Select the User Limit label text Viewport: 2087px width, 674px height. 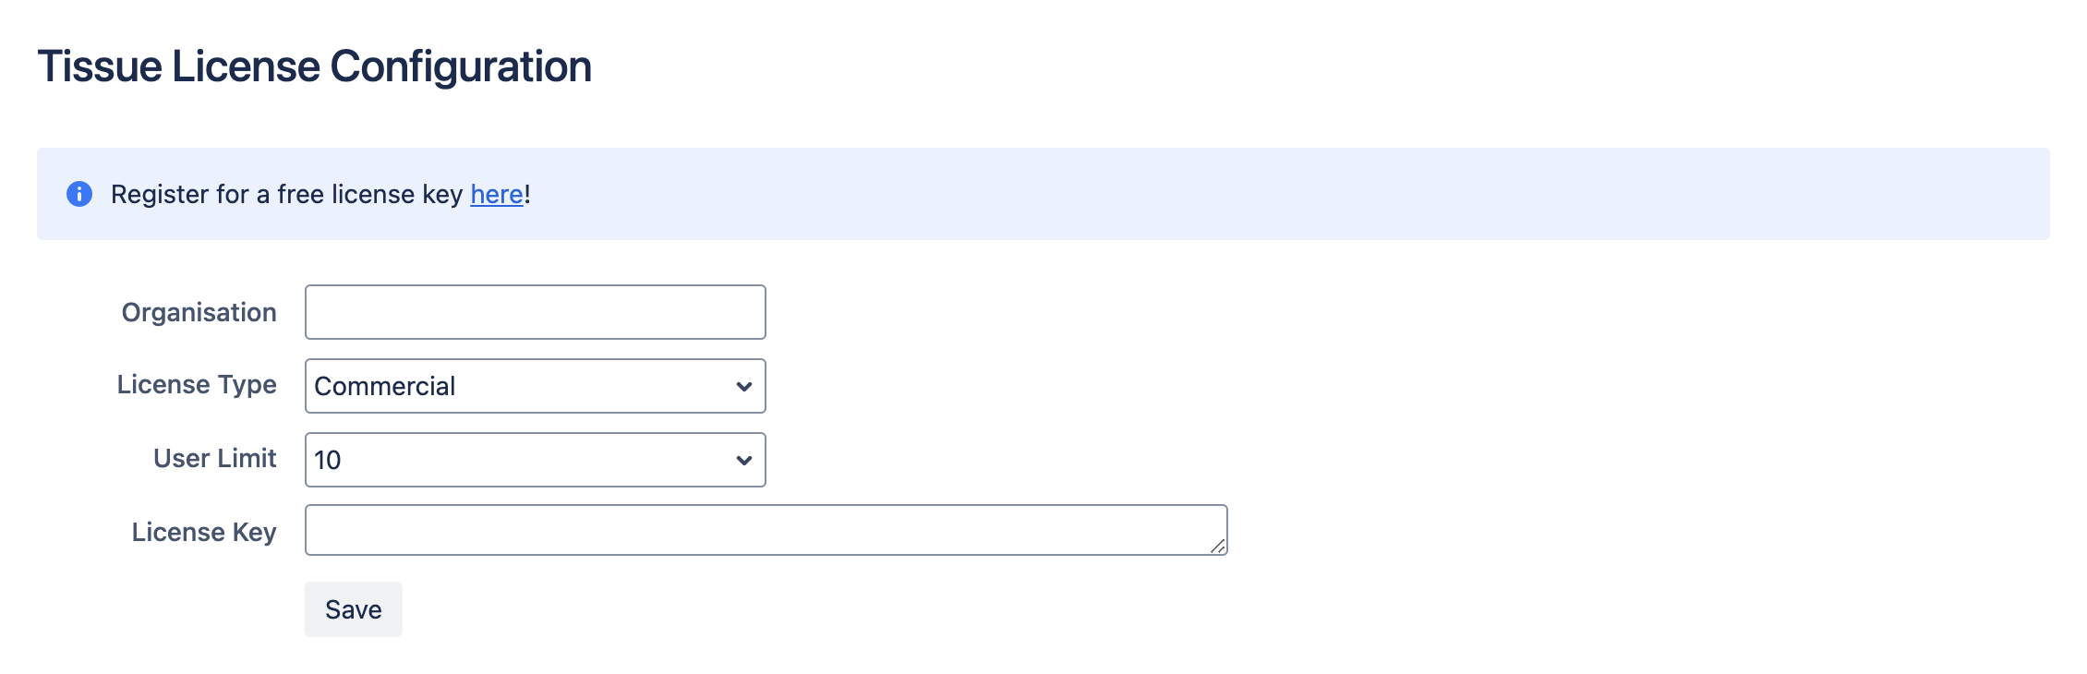[x=214, y=458]
